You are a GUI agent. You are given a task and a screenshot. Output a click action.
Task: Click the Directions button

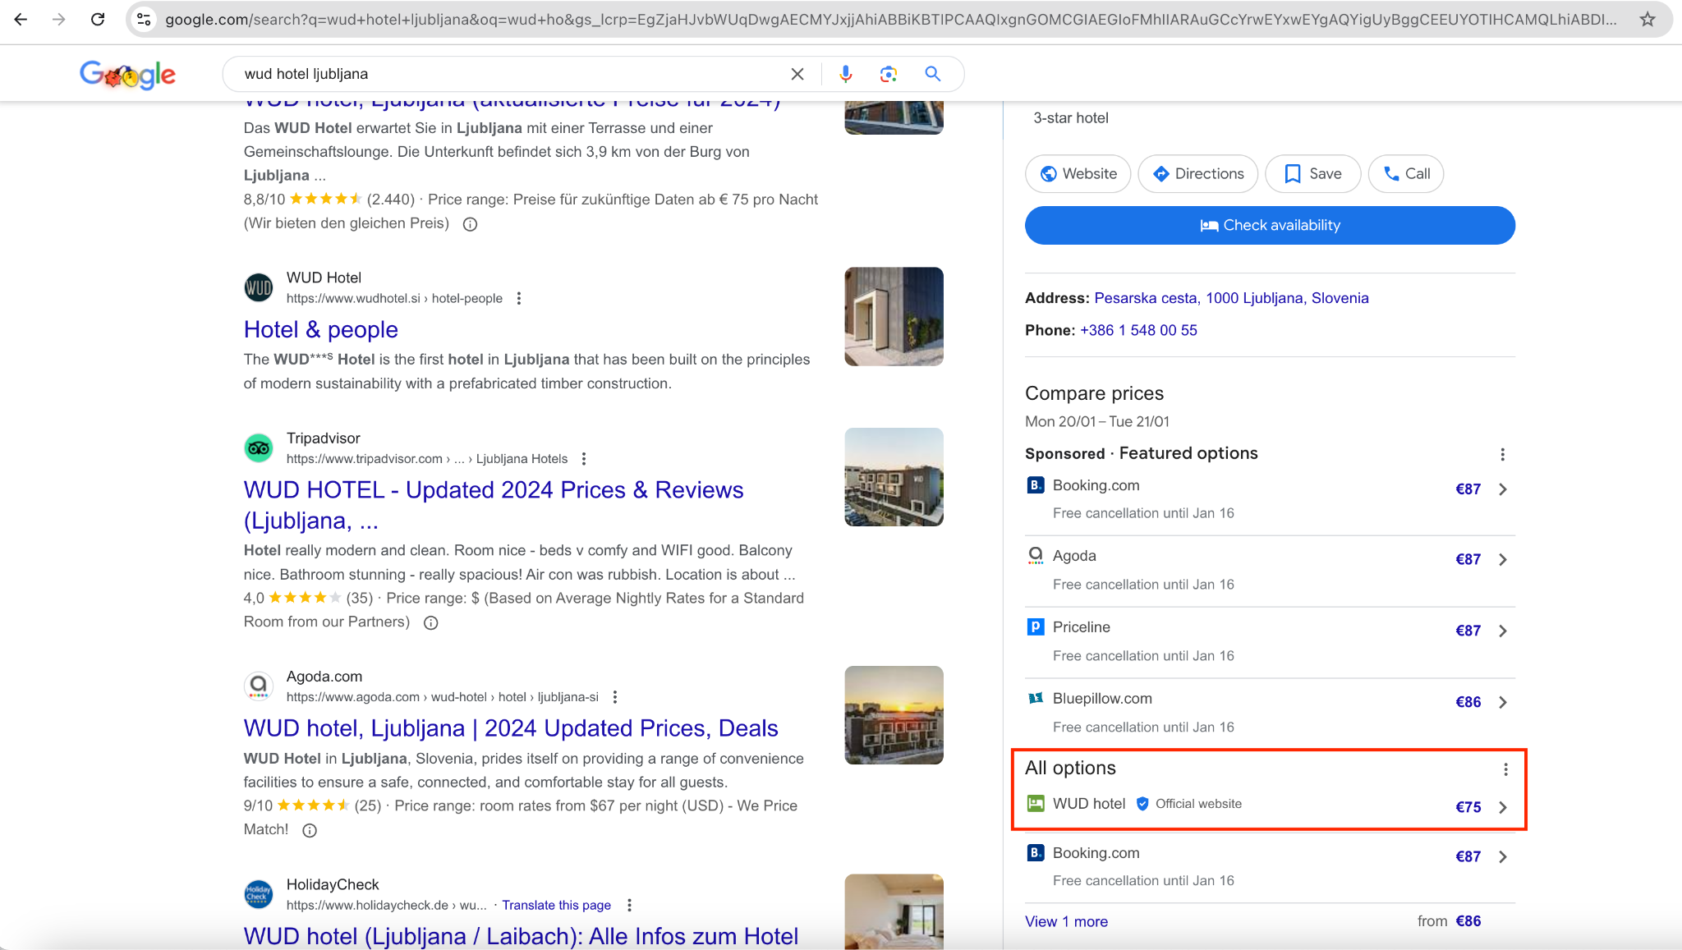click(x=1197, y=174)
